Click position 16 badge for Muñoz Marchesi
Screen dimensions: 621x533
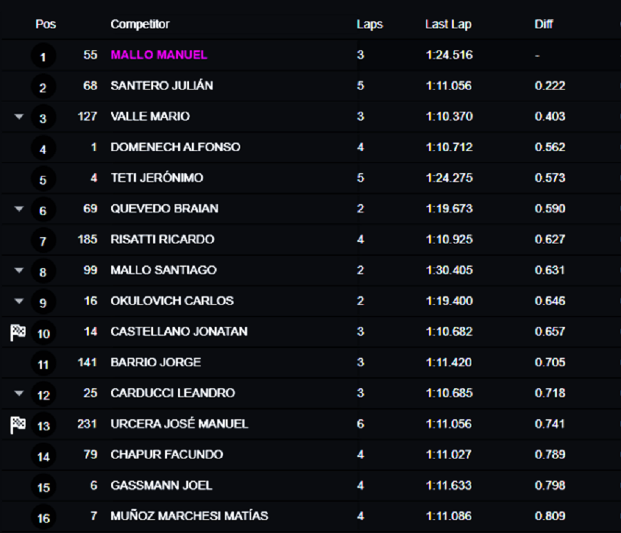[x=43, y=518]
